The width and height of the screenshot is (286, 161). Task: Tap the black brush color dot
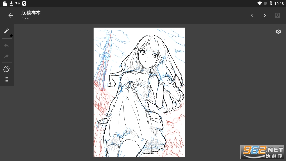[11, 36]
